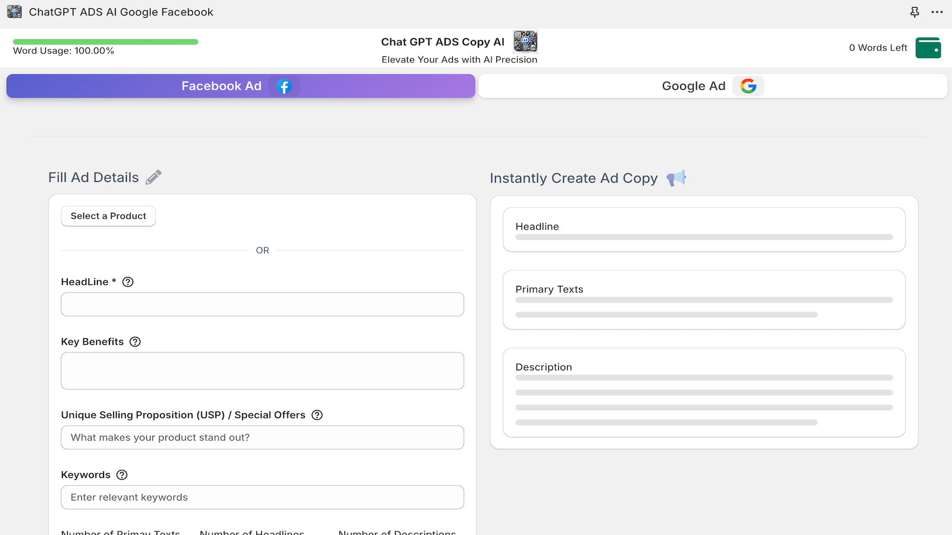952x535 pixels.
Task: Click the Key Benefits help icon
Action: point(135,342)
